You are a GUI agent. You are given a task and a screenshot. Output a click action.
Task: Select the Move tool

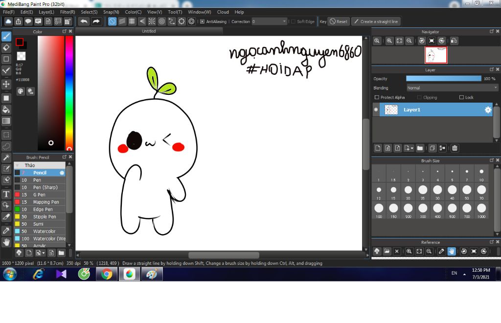6,84
